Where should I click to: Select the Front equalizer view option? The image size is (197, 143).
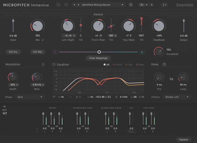[117, 65]
